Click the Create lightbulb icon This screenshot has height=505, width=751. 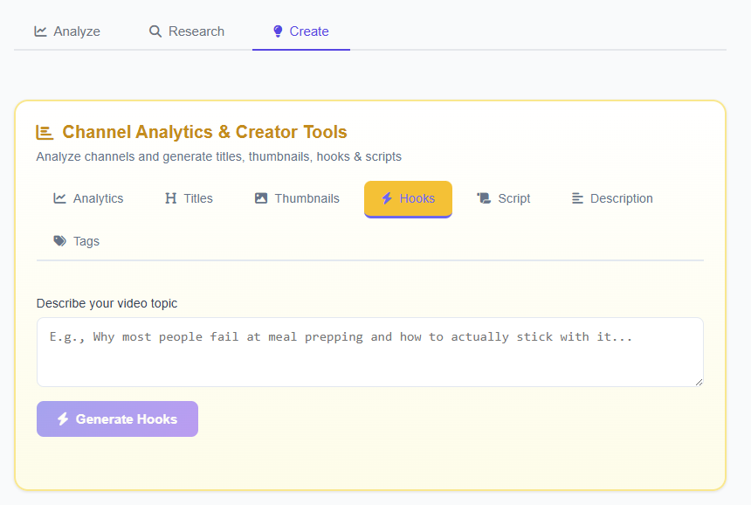276,31
